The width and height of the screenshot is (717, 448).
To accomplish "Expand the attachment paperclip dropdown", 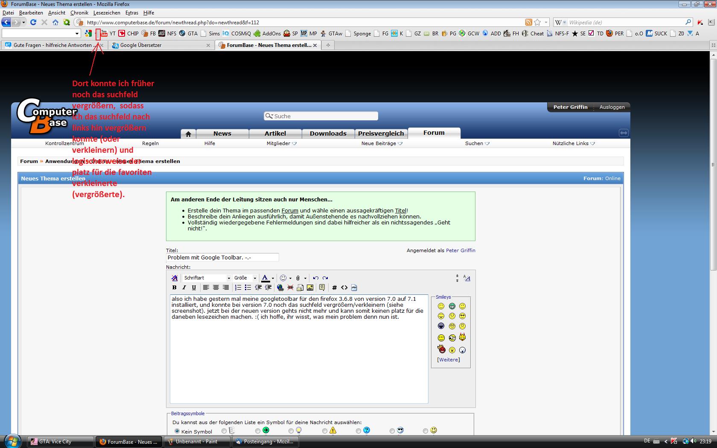I will coord(305,278).
